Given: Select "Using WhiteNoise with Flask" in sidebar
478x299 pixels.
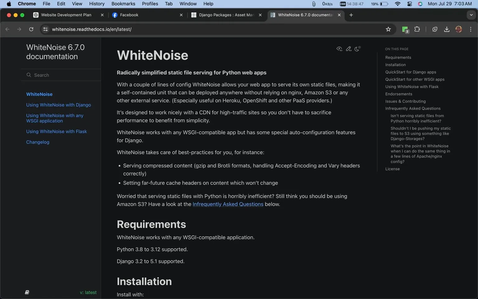Looking at the screenshot, I should [56, 131].
